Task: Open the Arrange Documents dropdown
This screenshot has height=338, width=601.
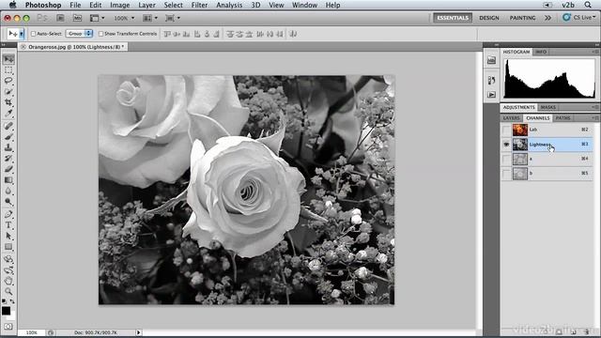Action: (150, 18)
